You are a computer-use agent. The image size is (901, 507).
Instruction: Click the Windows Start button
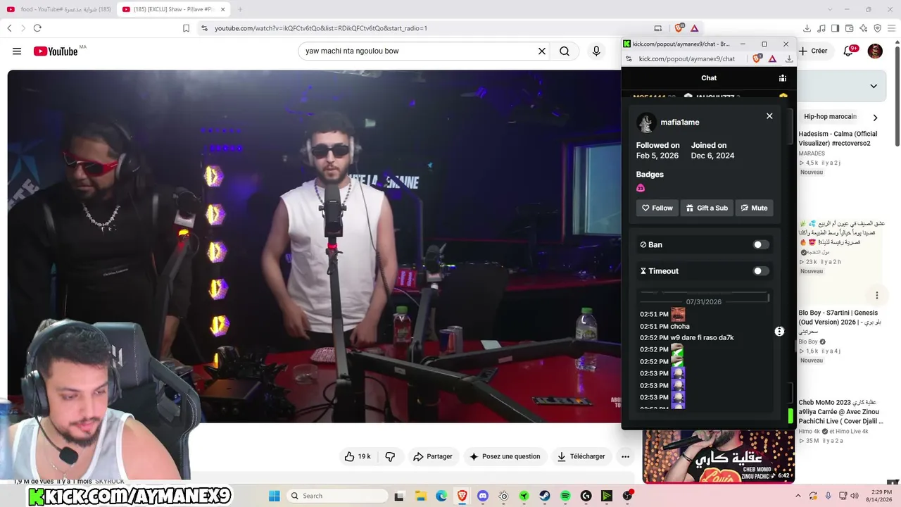point(275,496)
